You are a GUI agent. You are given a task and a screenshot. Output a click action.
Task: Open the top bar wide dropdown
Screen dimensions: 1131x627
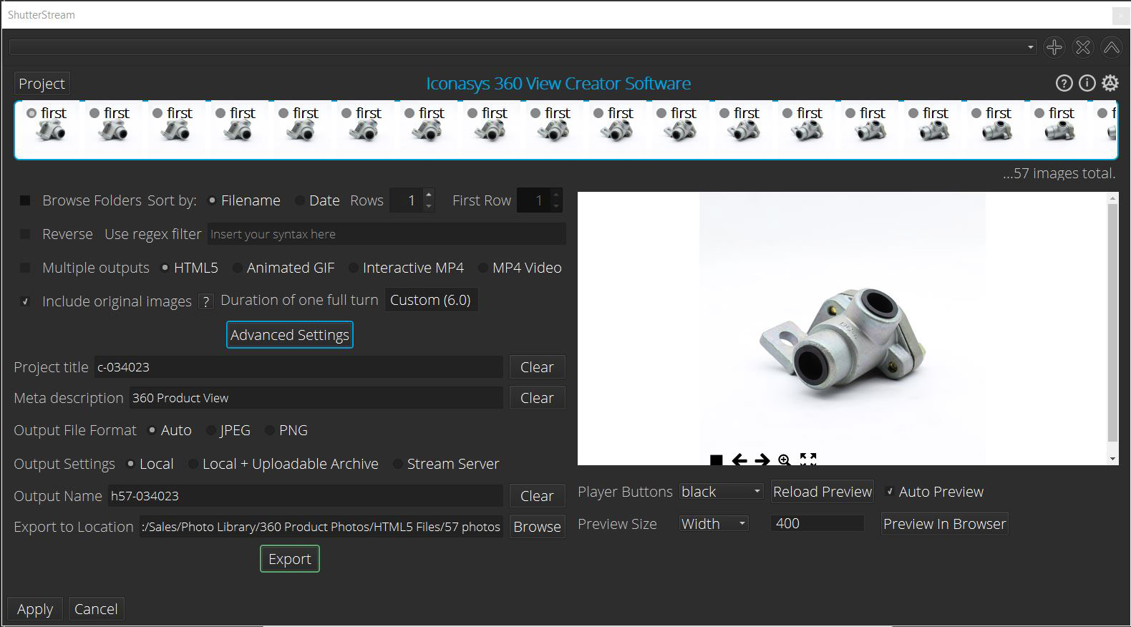click(x=523, y=47)
